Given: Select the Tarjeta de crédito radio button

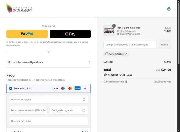Looking at the screenshot, I should (10, 88).
